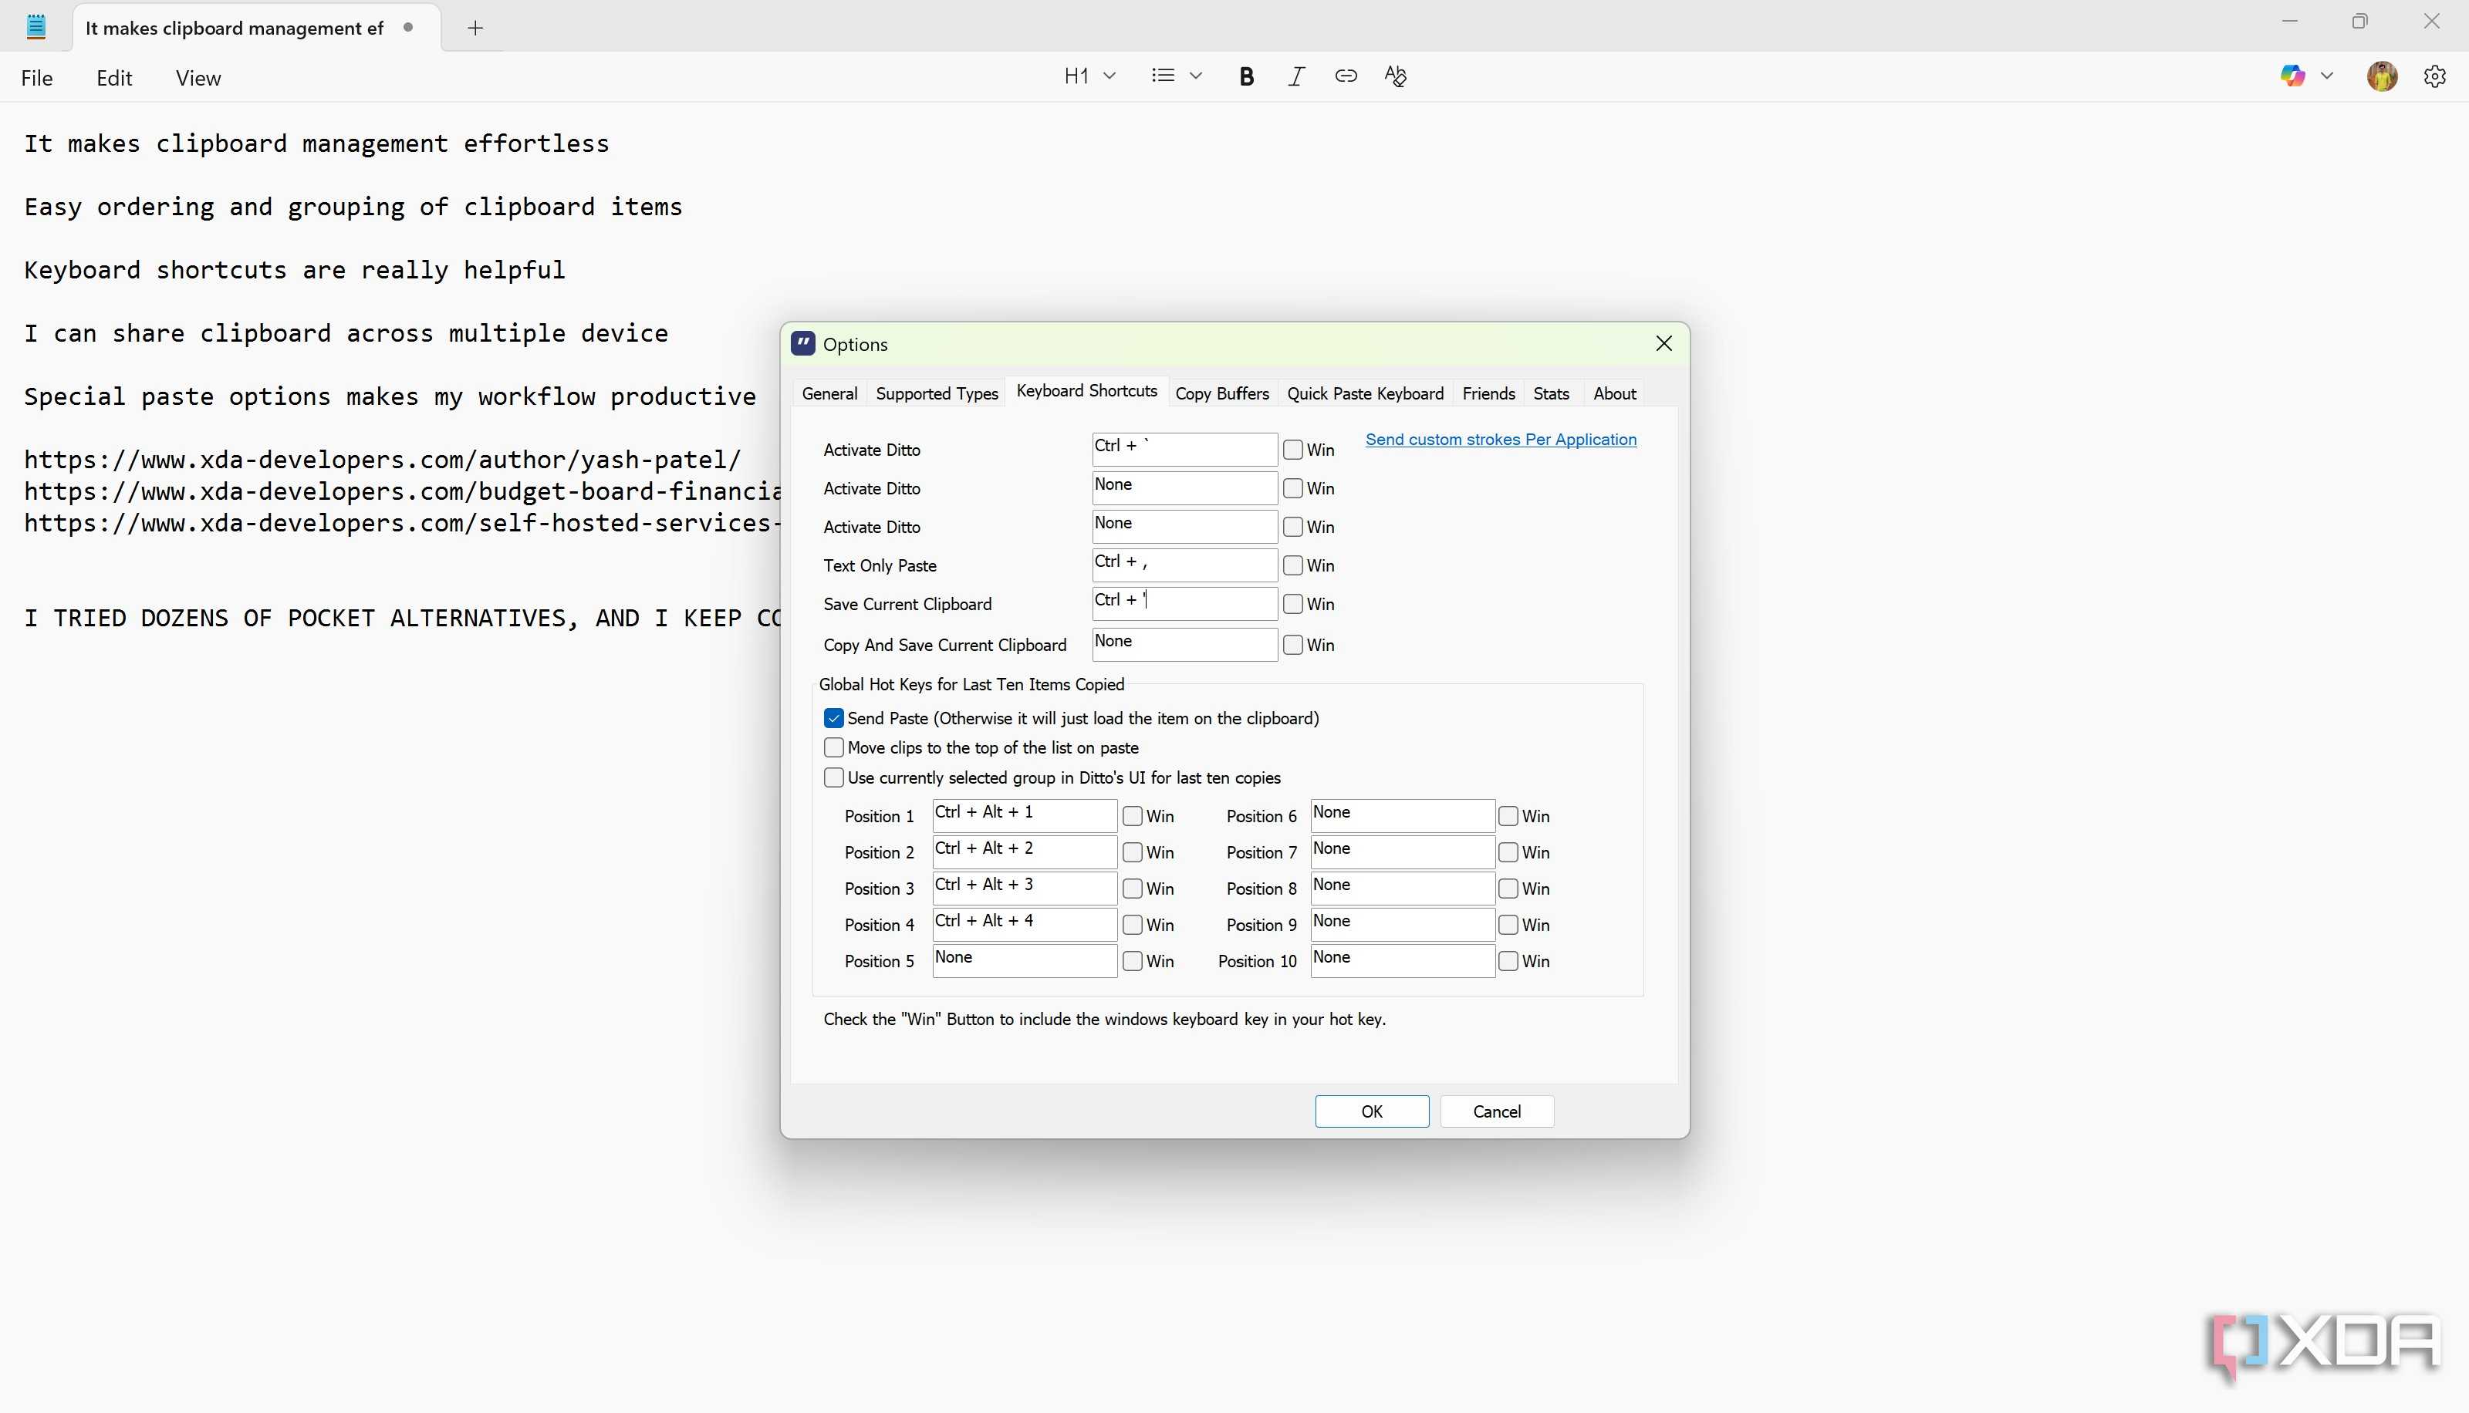
Task: Open the View menu
Action: 198,79
